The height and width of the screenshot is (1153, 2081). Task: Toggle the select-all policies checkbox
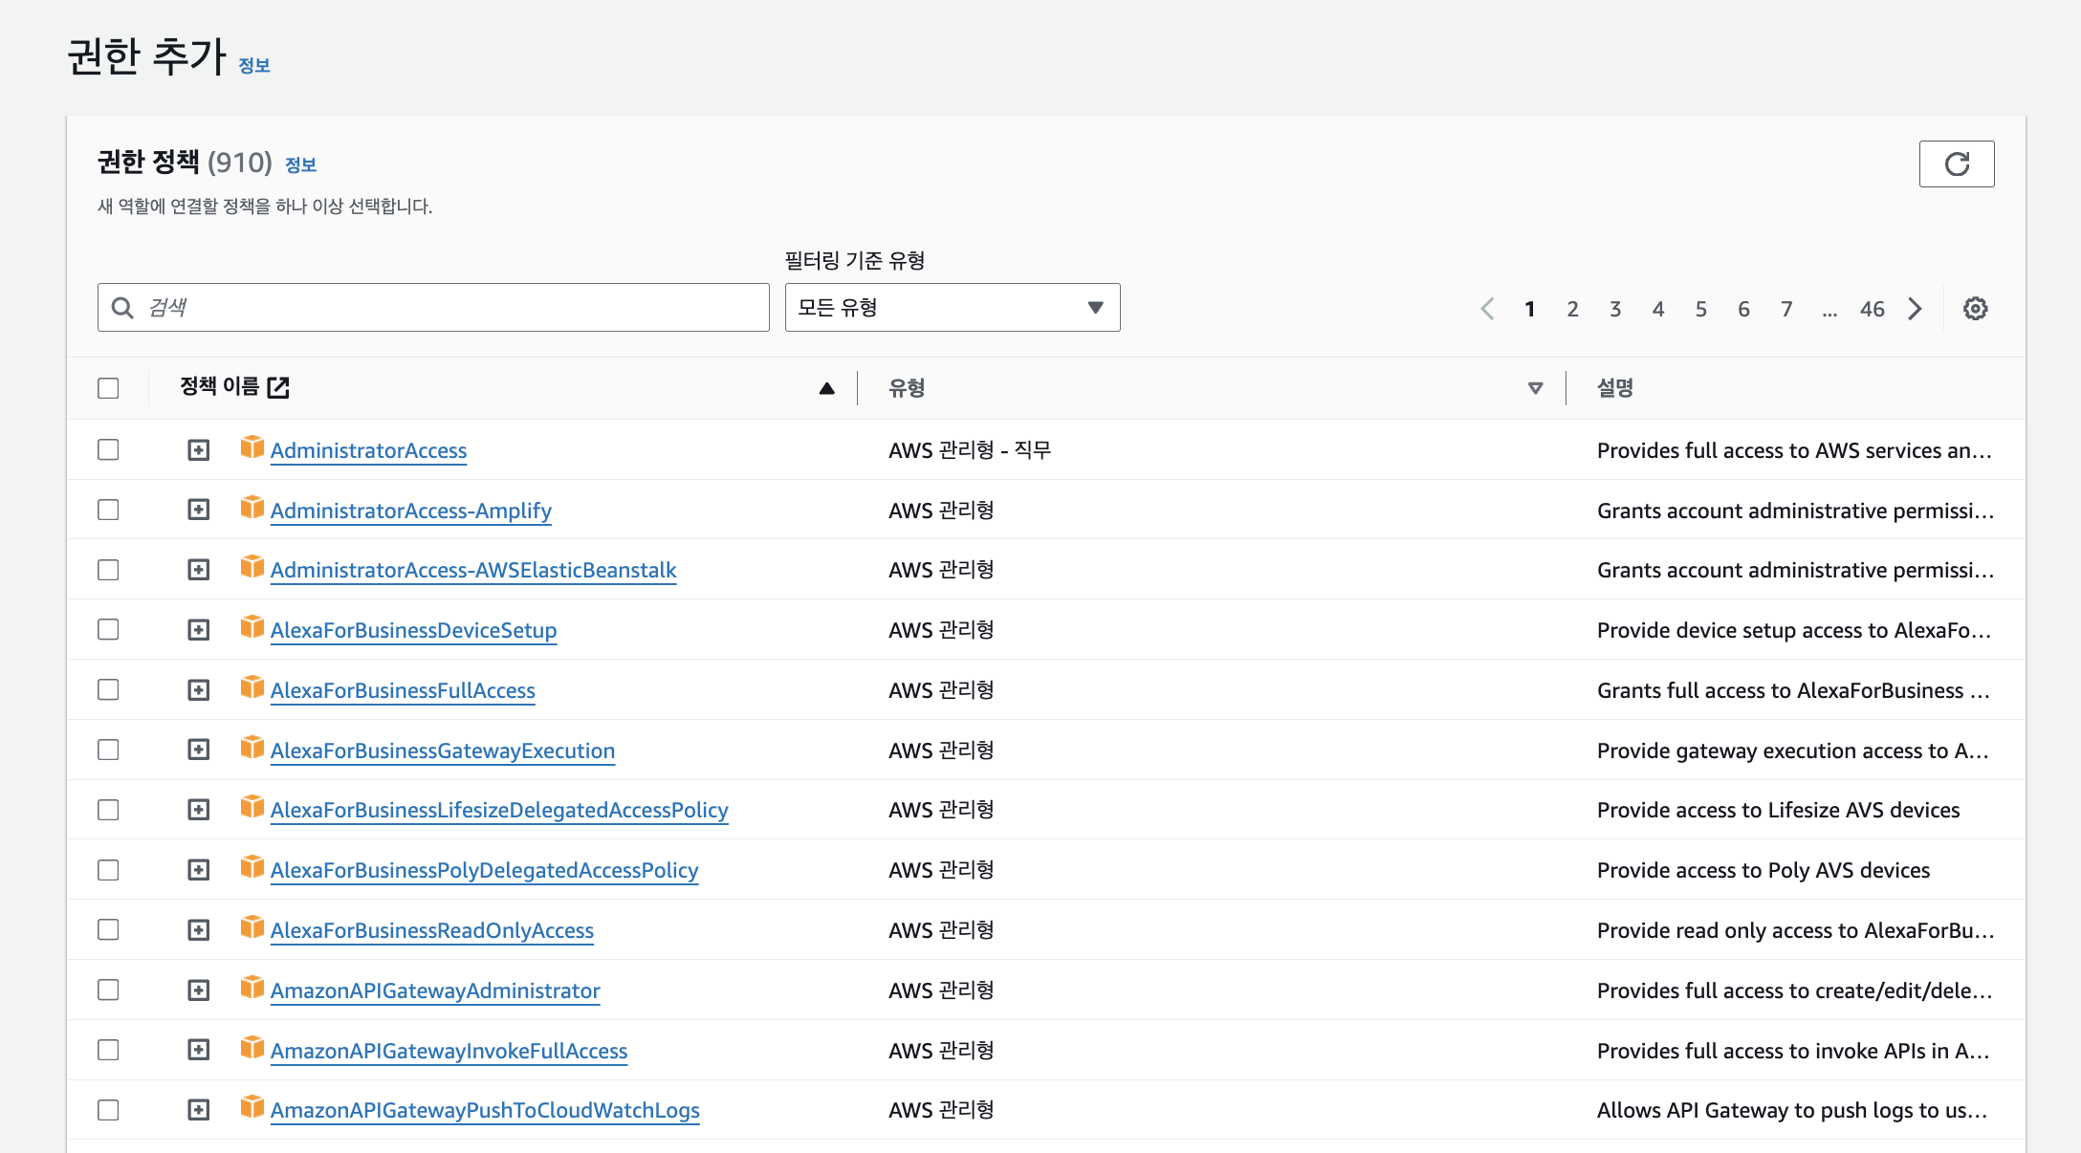108,388
